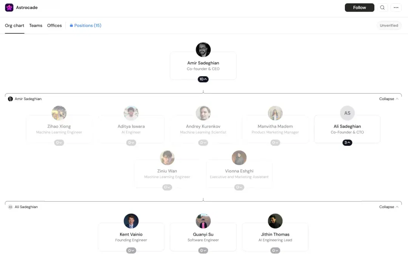Open search with the magnifier icon
The height and width of the screenshot is (261, 408).
[x=382, y=8]
